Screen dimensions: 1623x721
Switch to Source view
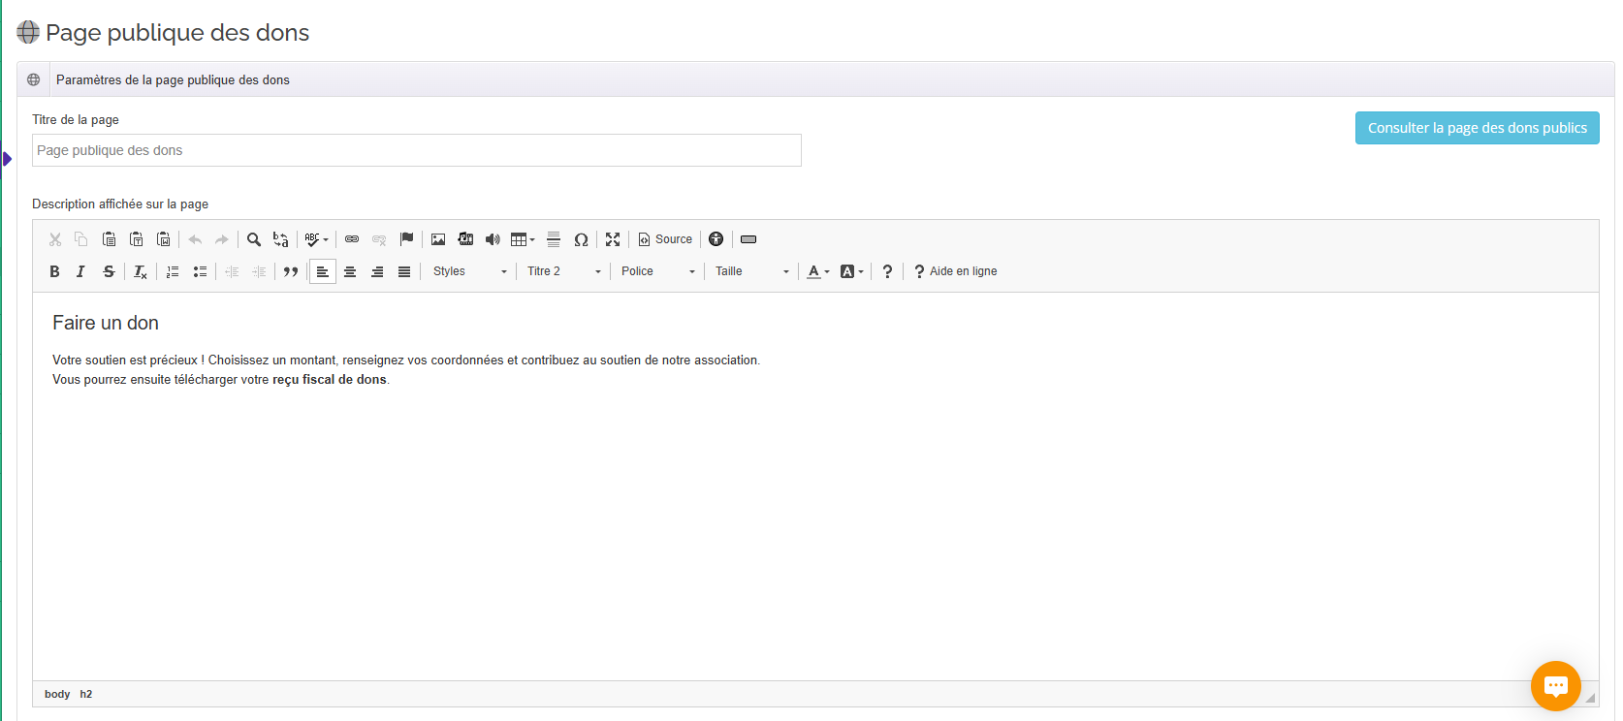pyautogui.click(x=665, y=239)
